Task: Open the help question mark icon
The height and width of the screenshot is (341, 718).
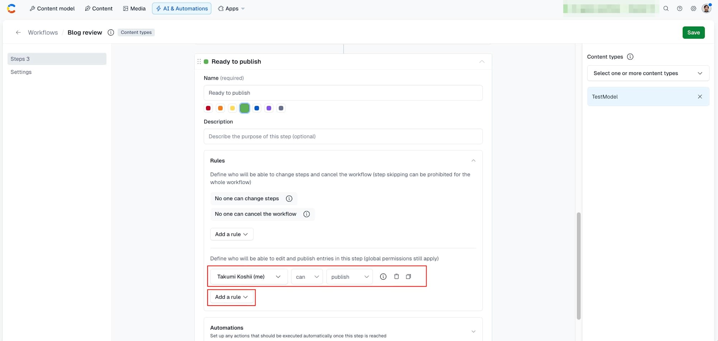Action: 680,9
